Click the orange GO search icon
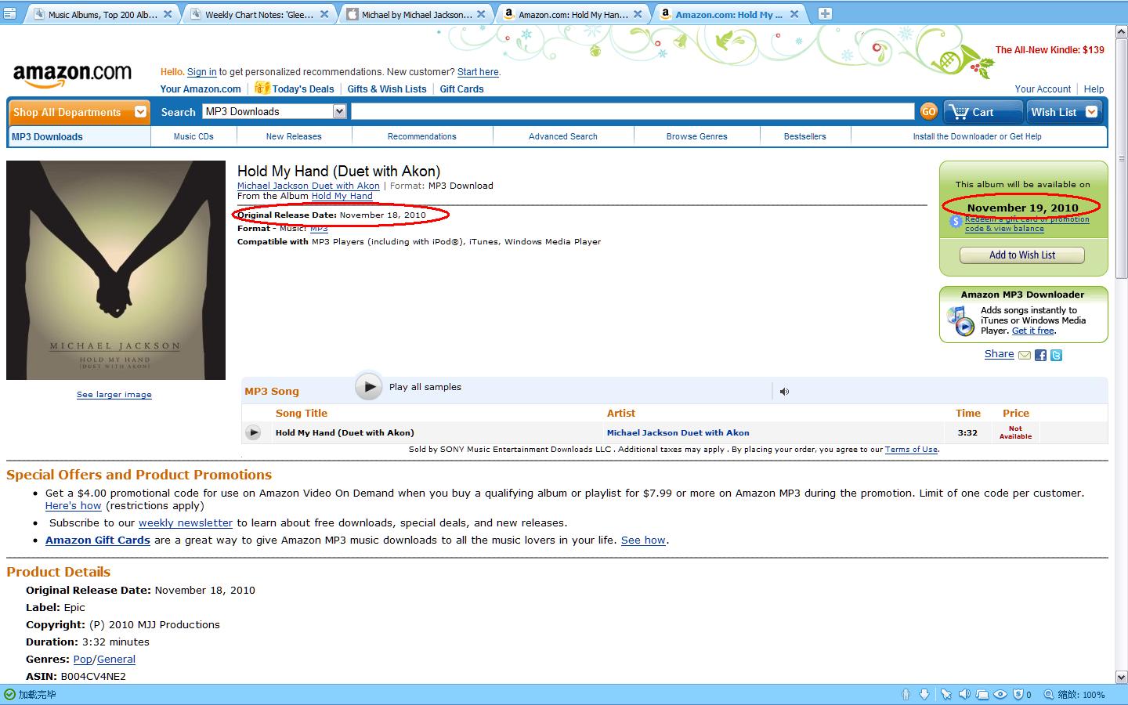 coord(928,112)
